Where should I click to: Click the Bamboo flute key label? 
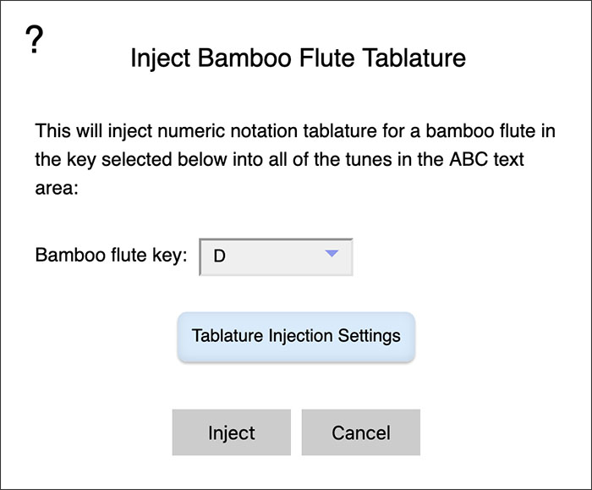[x=110, y=256]
